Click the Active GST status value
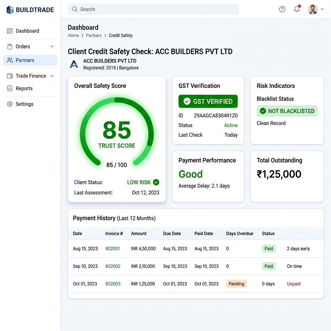 [231, 125]
